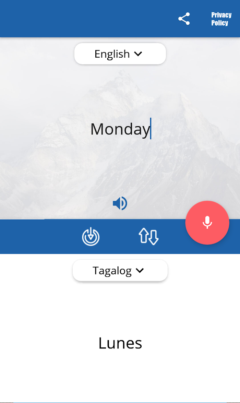This screenshot has height=403, width=240.
Task: Open the English source language dropdown
Action: click(x=120, y=54)
